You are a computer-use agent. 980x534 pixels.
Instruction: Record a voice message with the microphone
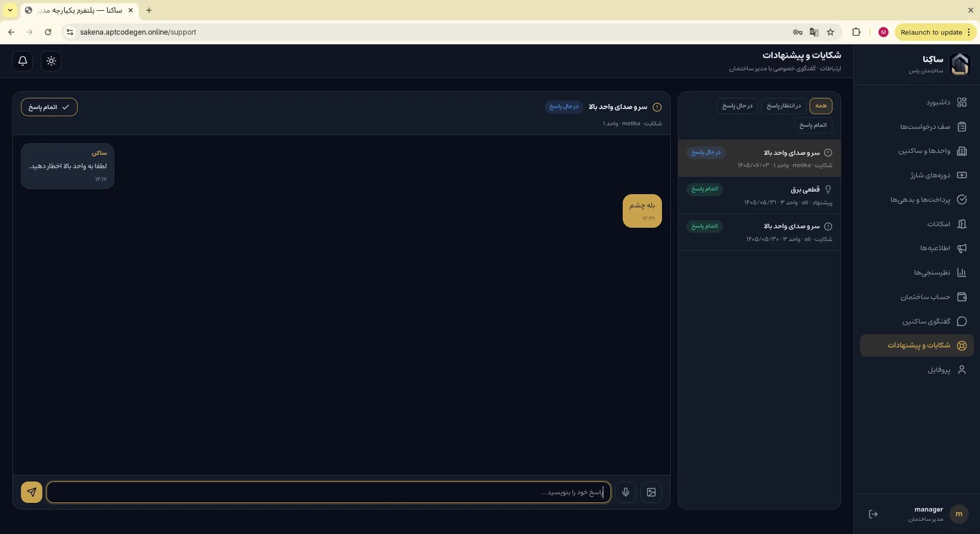pyautogui.click(x=626, y=492)
